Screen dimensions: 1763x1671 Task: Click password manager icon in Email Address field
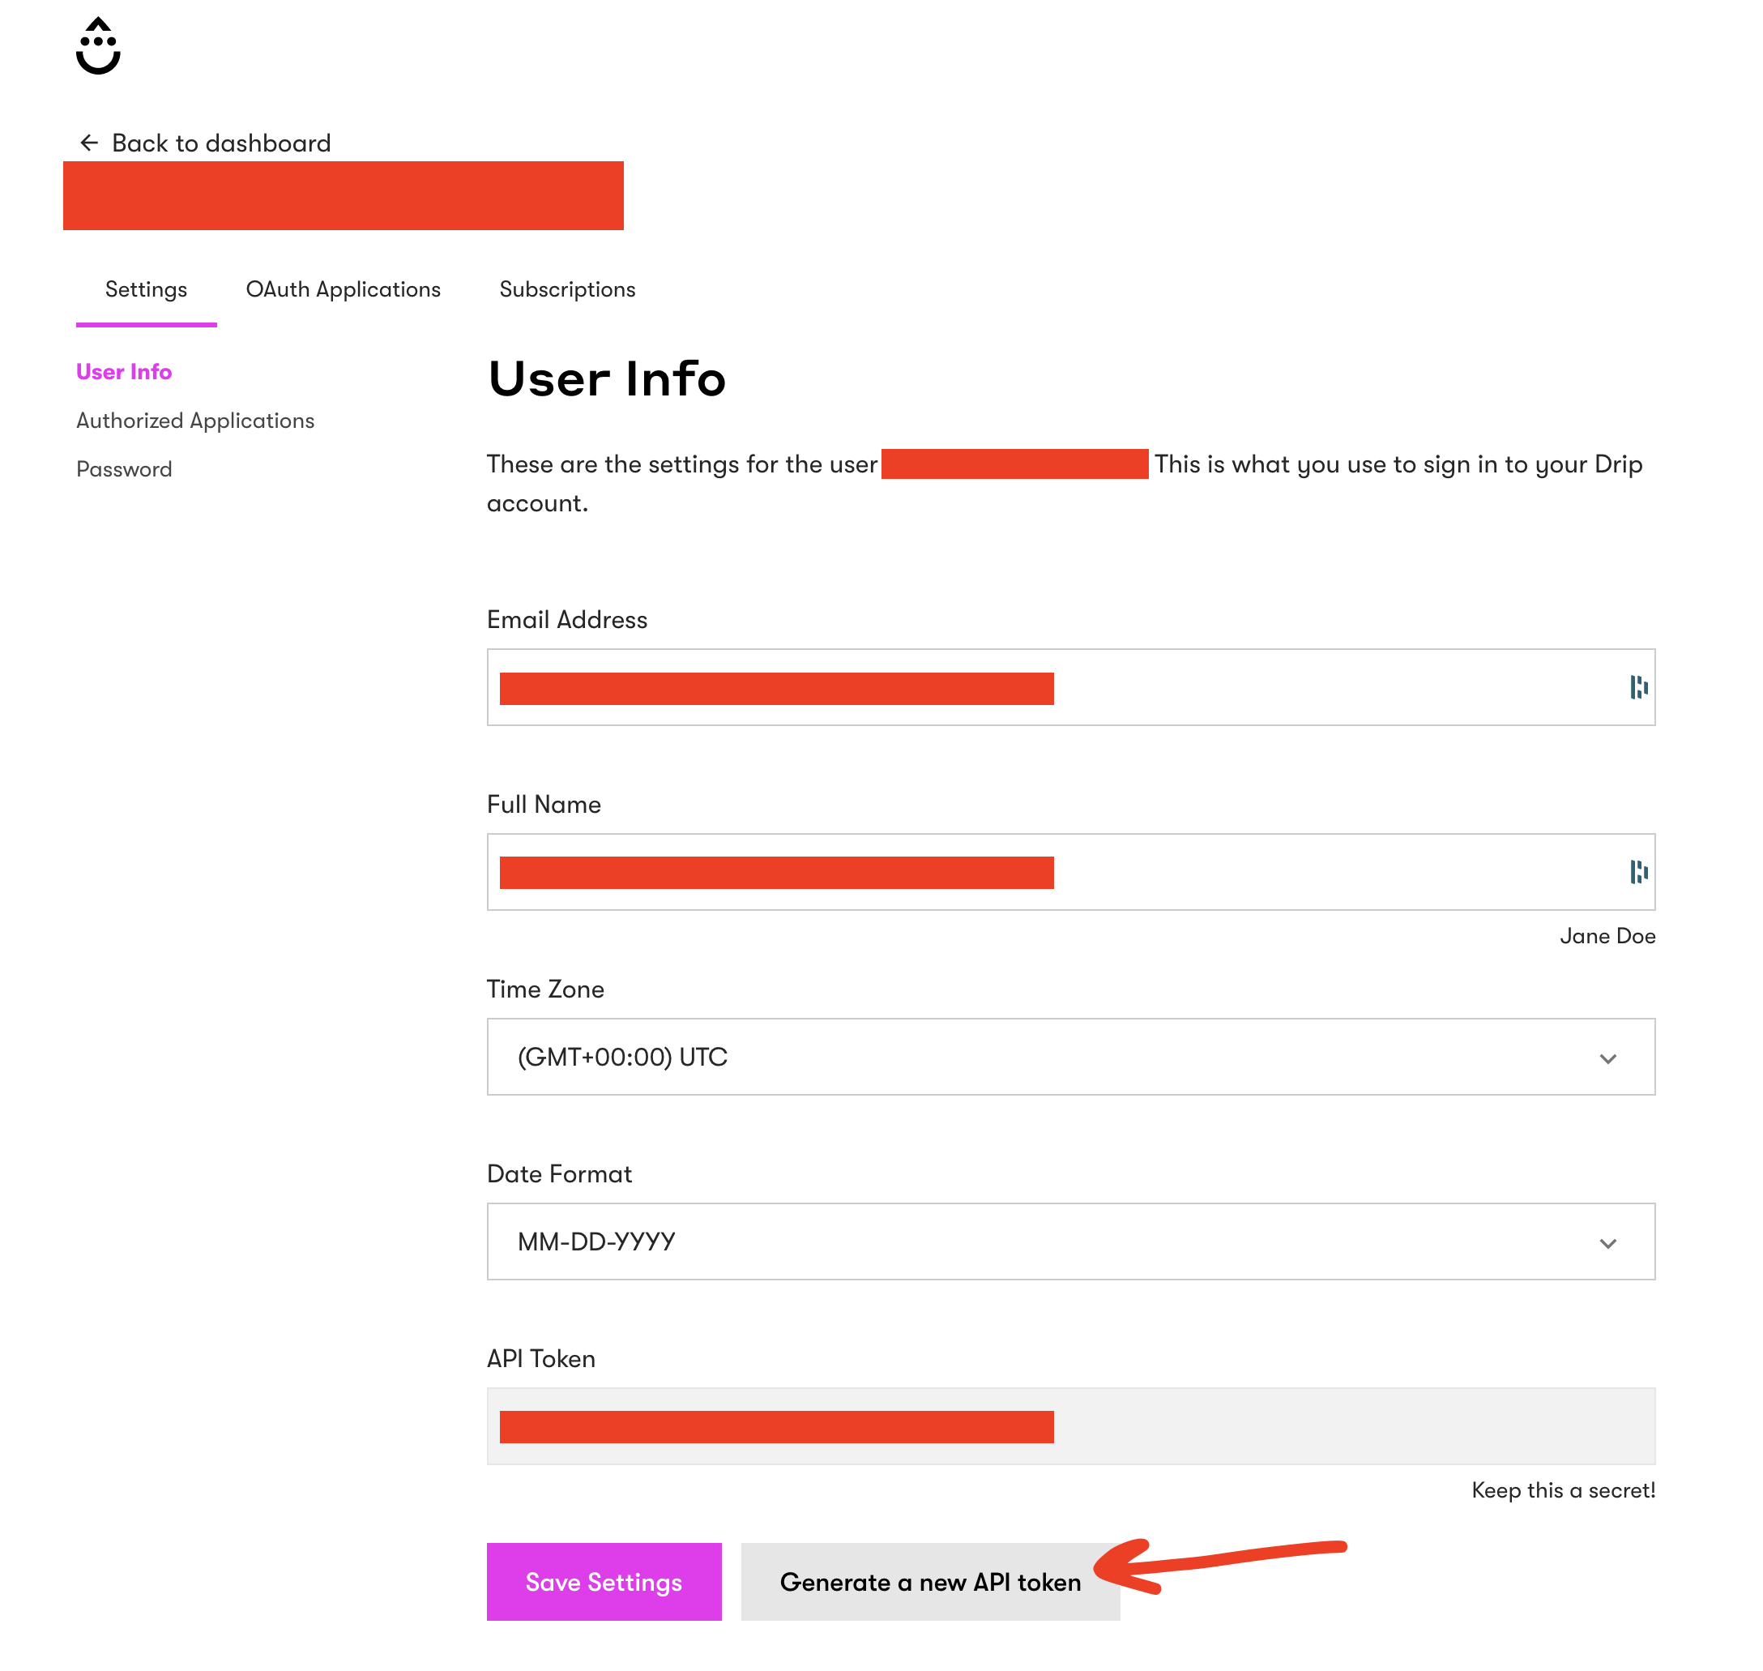click(1638, 688)
